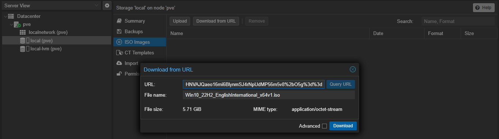Image resolution: width=499 pixels, height=139 pixels.
Task: Click the pve node icon with green check
Action: [x=18, y=24]
